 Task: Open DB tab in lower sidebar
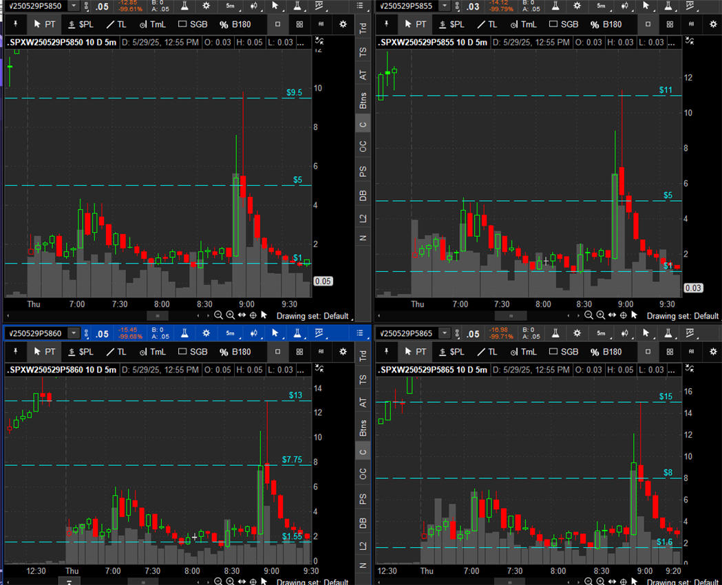pos(363,522)
